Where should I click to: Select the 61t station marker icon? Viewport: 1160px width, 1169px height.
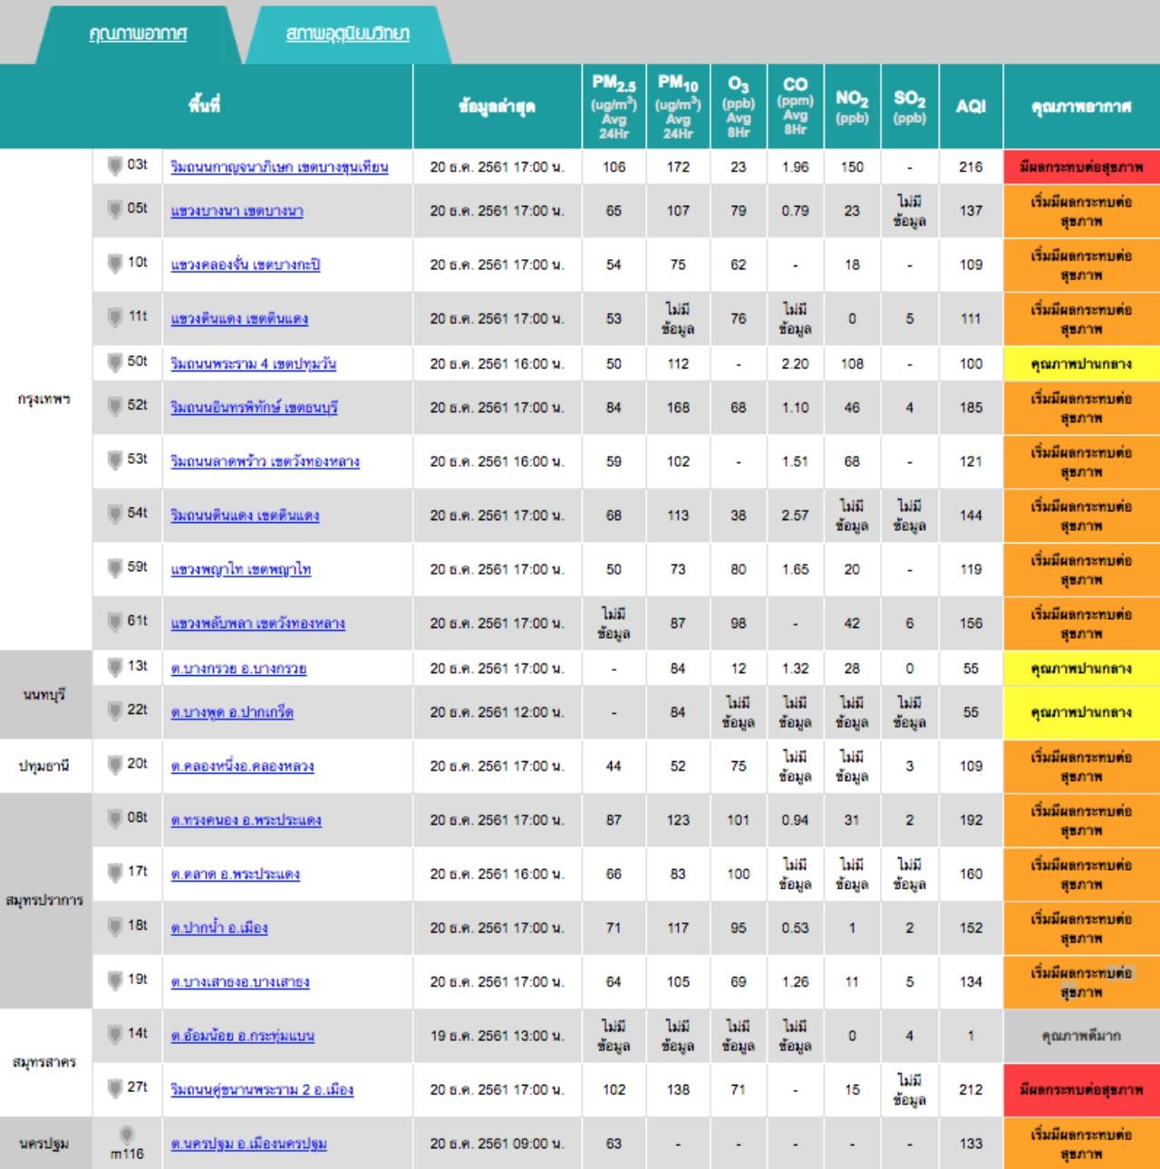[x=114, y=622]
